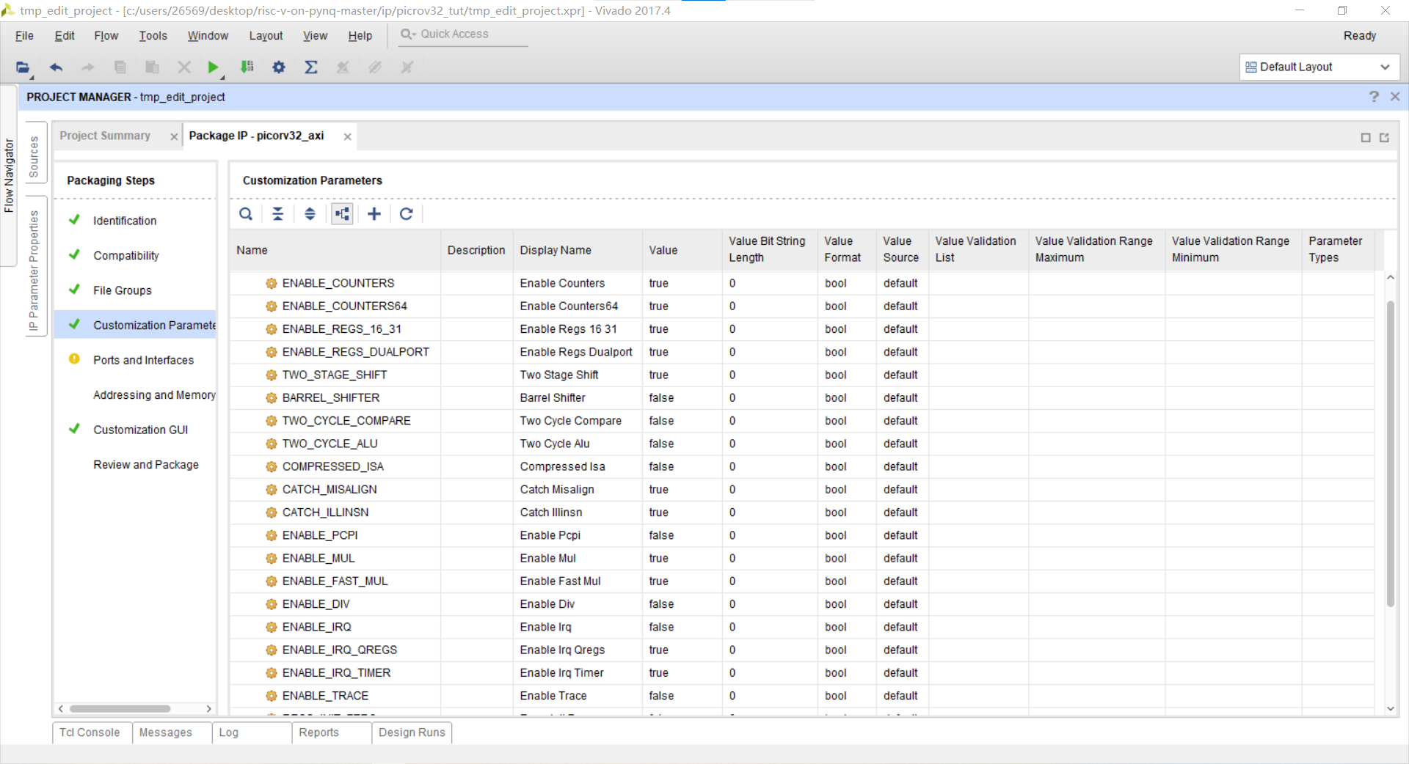Click the vertical scrollbar of parameters table
This screenshot has width=1409, height=764.
coord(1390,455)
